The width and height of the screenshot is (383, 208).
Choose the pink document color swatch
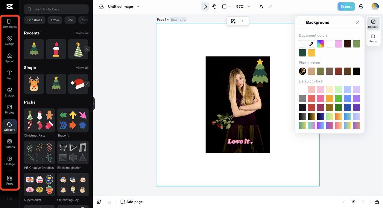(x=338, y=44)
